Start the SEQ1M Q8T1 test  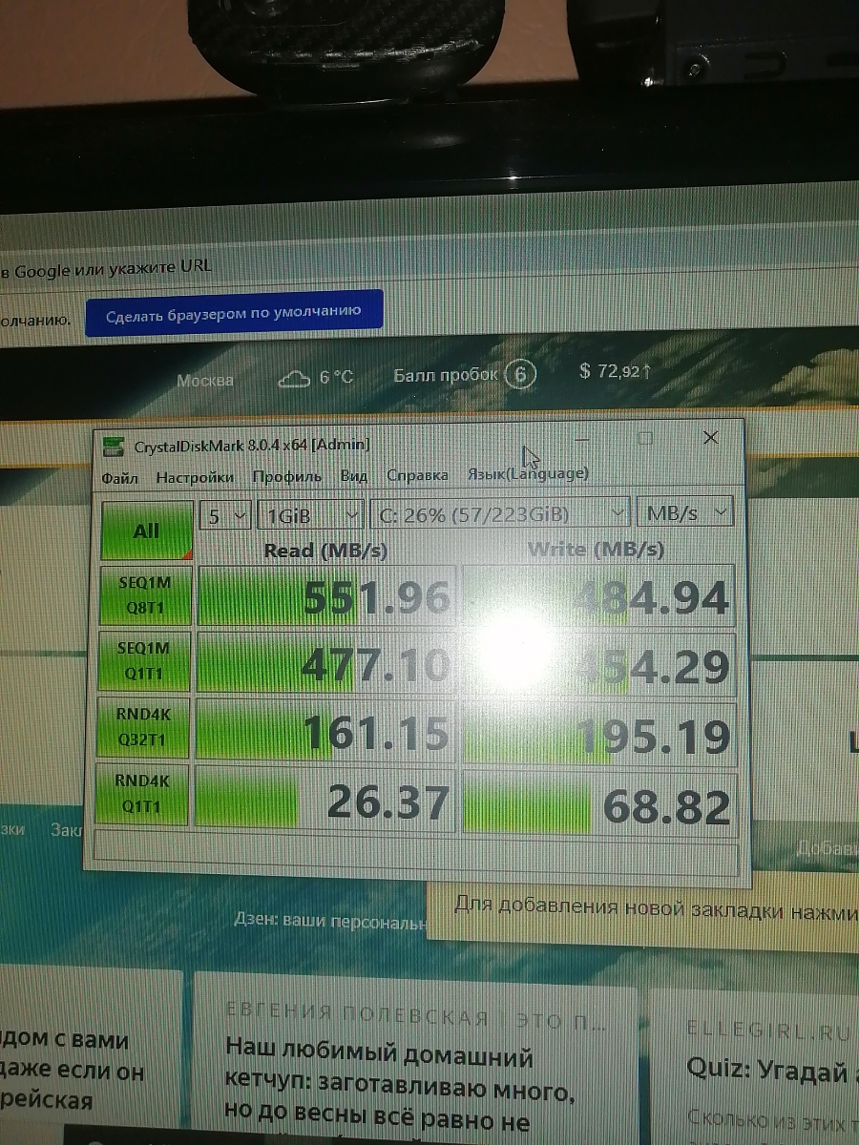pyautogui.click(x=143, y=596)
